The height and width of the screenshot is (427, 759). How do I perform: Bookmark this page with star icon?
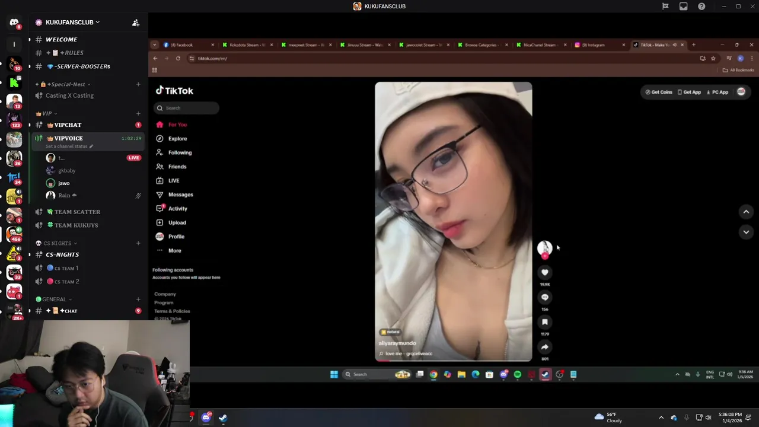pos(713,58)
